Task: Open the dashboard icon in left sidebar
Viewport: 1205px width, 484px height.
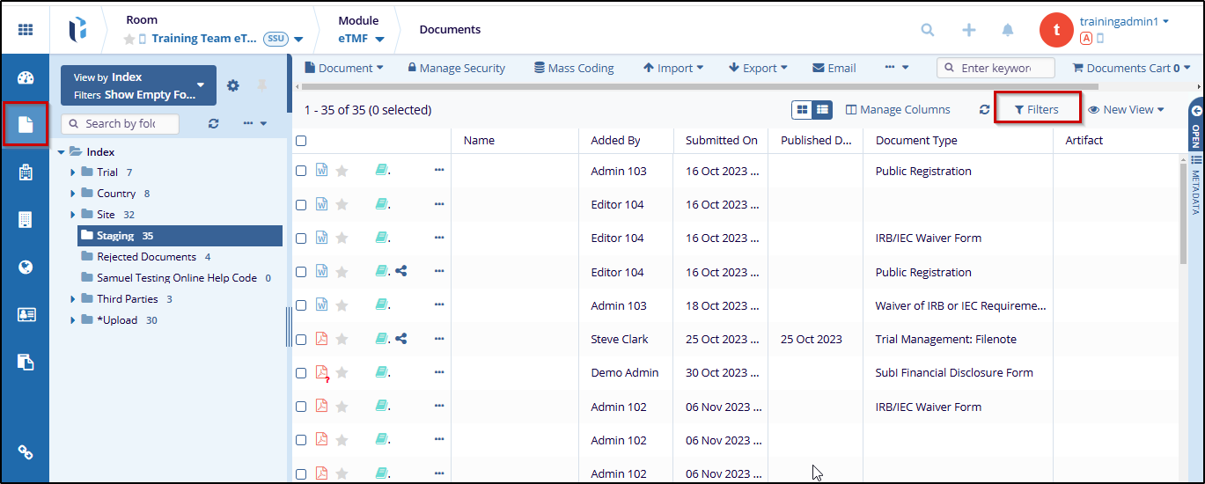Action: [x=25, y=77]
